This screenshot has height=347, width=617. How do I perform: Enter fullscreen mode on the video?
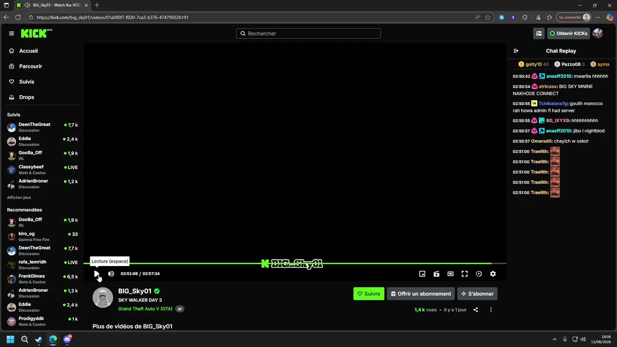click(x=465, y=274)
